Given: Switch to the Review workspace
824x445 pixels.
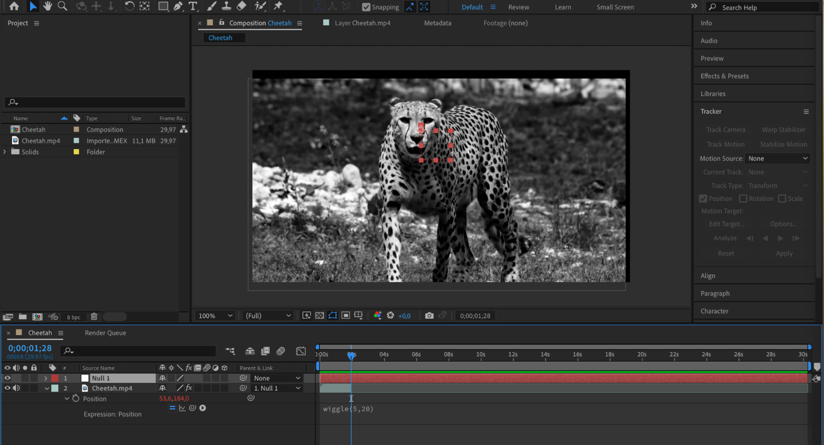Looking at the screenshot, I should (x=519, y=7).
